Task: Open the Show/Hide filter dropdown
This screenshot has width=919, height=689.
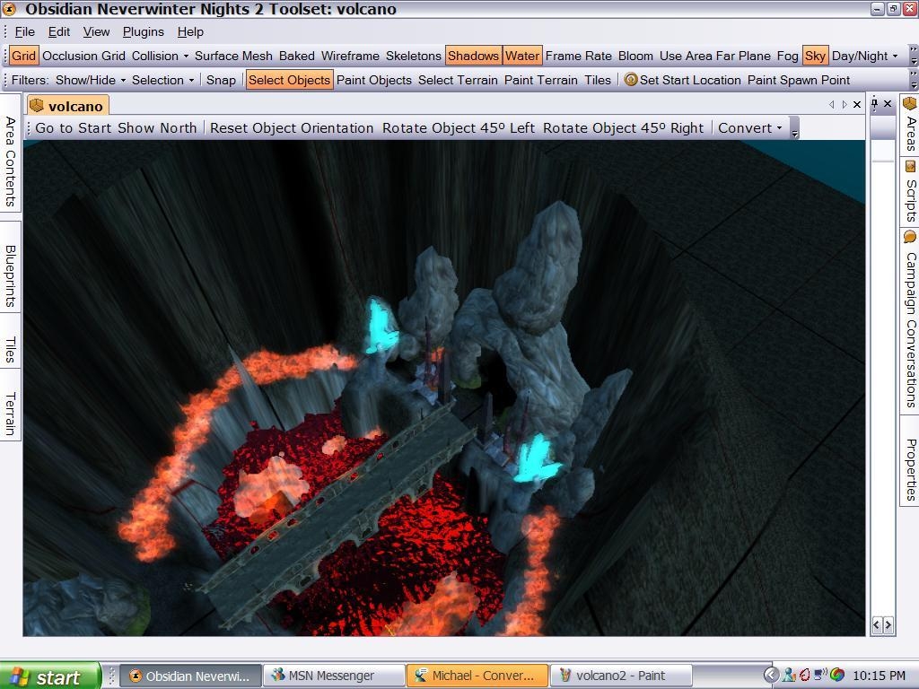Action: point(91,80)
